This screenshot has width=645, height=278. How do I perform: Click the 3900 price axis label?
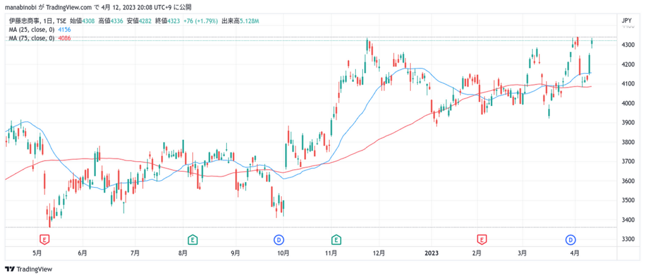(x=628, y=123)
